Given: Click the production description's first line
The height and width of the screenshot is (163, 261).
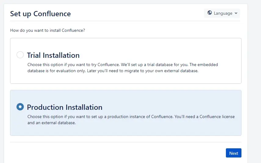Looking at the screenshot, I should [x=131, y=117].
